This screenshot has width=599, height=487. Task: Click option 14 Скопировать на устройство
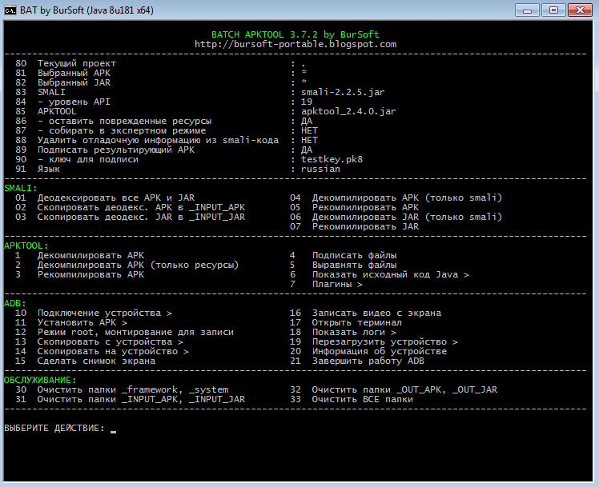coord(102,351)
